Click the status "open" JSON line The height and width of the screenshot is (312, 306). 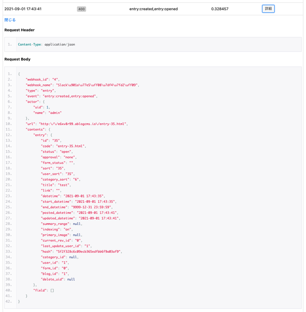57,152
